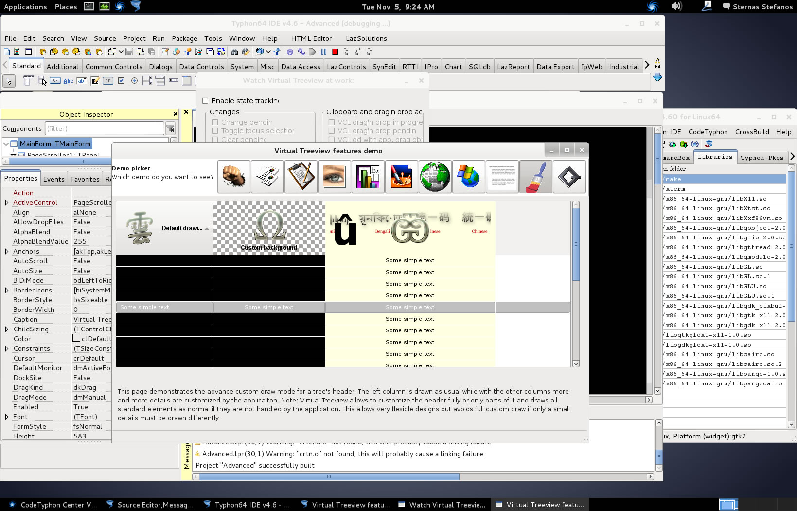
Task: Click the 'Custom background' column header
Action: click(269, 228)
